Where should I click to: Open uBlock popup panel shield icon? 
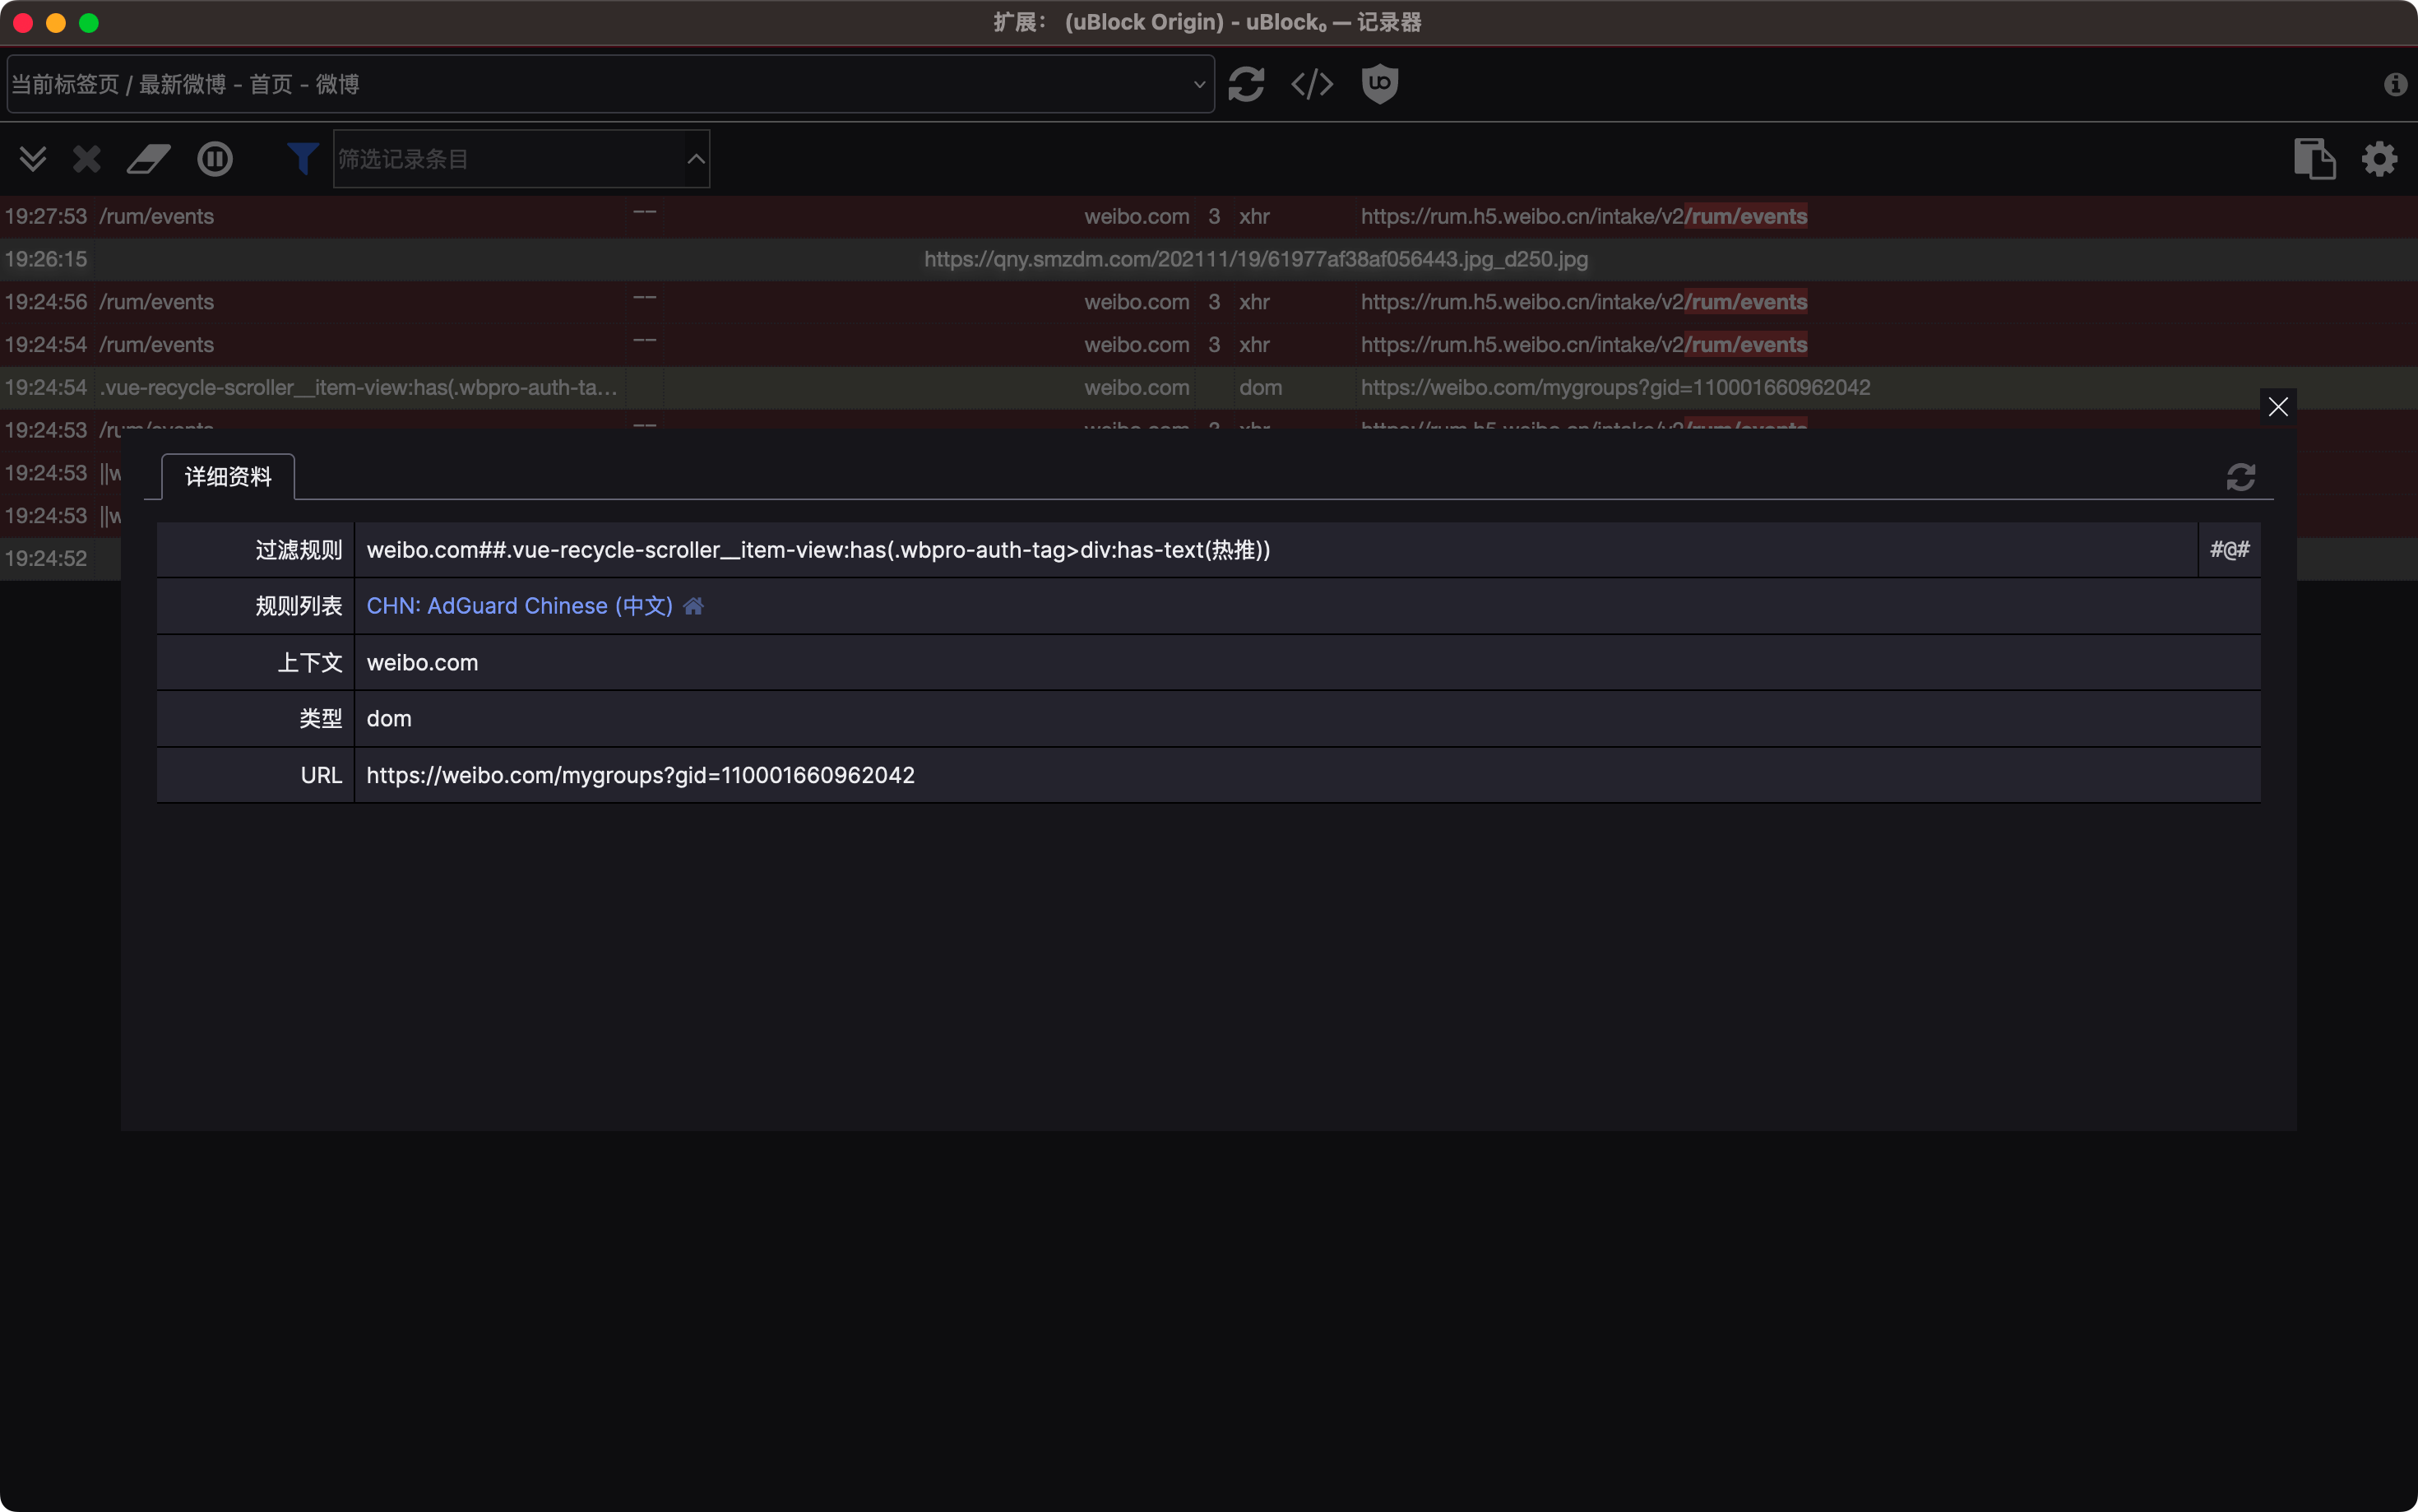tap(1379, 84)
